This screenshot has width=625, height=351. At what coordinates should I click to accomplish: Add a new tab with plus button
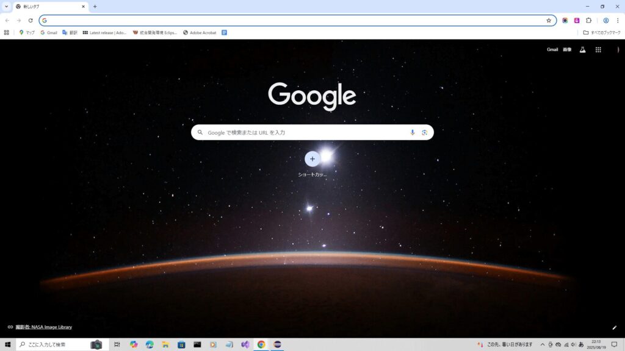95,6
